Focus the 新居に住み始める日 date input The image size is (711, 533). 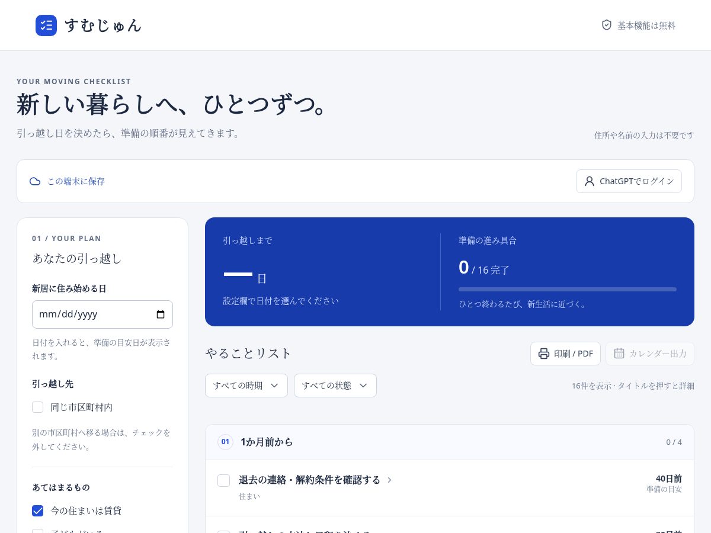coord(103,314)
